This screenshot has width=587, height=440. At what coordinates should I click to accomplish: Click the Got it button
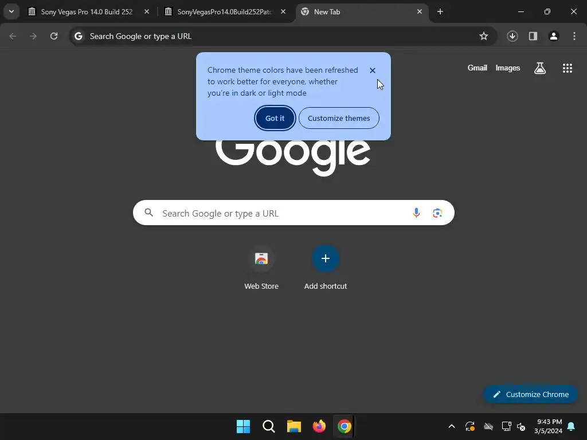pos(275,118)
